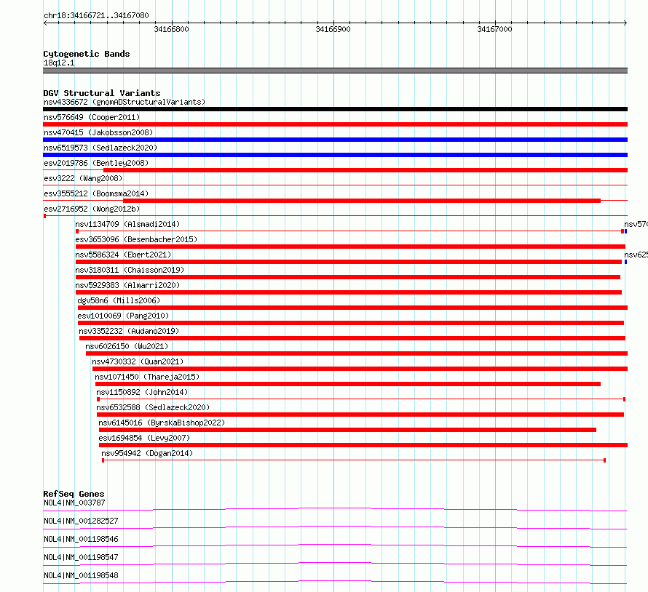The width and height of the screenshot is (648, 592).
Task: Open nsv6145016 (ByrskaBishop2022) label
Action: click(x=162, y=423)
